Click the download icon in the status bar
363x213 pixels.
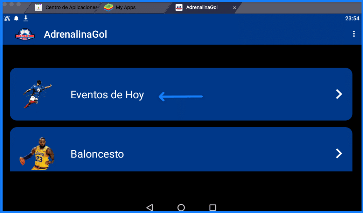[x=25, y=18]
